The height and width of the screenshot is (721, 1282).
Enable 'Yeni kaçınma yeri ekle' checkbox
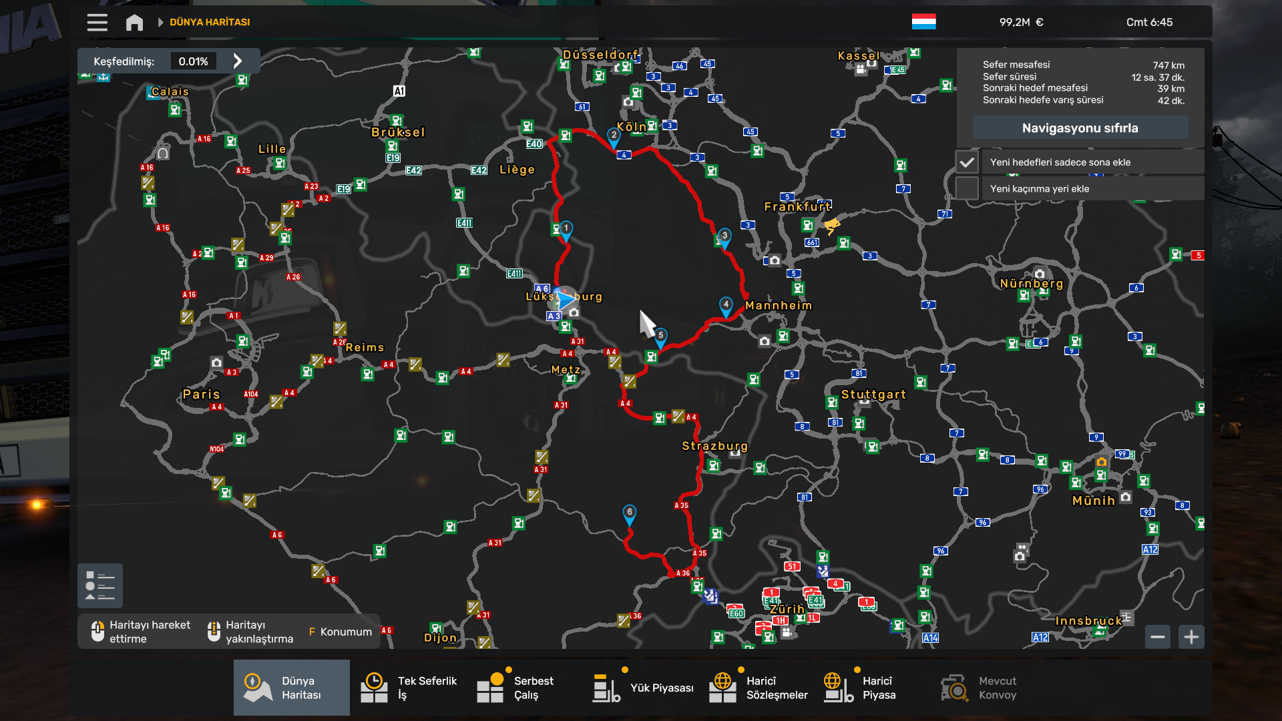coord(966,189)
